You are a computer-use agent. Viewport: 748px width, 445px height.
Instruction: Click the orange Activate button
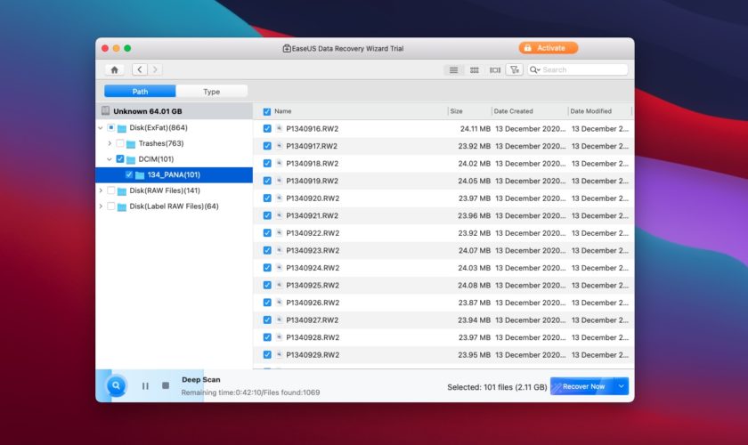point(549,48)
